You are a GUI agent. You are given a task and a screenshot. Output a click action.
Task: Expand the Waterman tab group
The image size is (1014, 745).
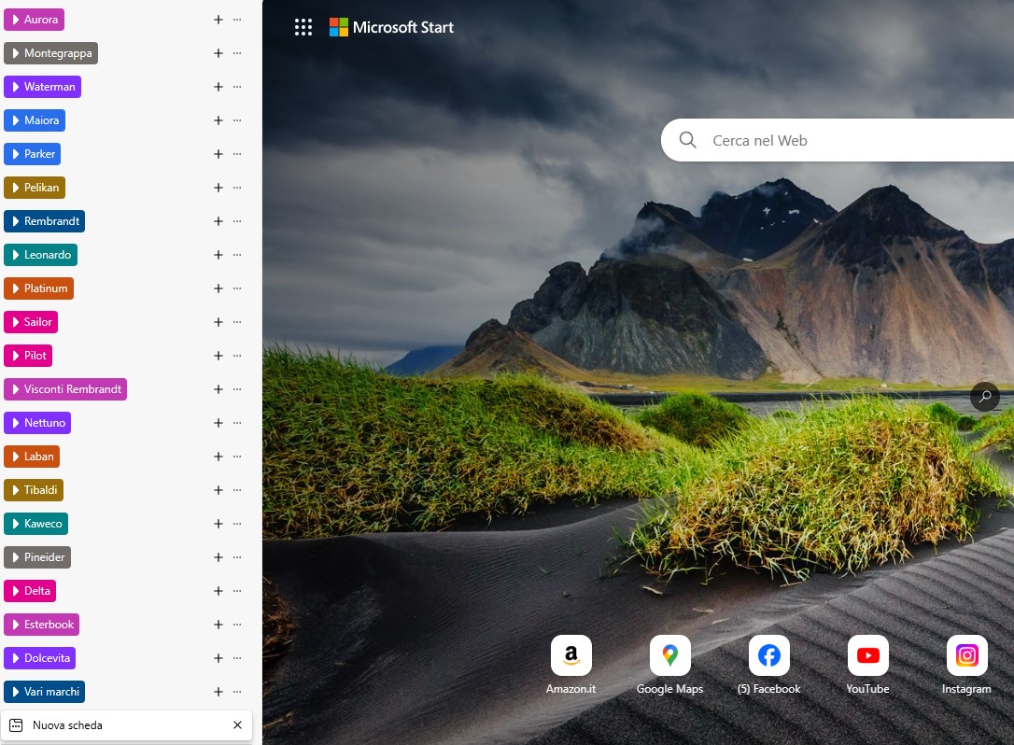[x=43, y=87]
